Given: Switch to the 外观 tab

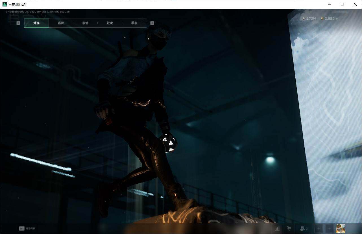Looking at the screenshot, I should [36, 23].
